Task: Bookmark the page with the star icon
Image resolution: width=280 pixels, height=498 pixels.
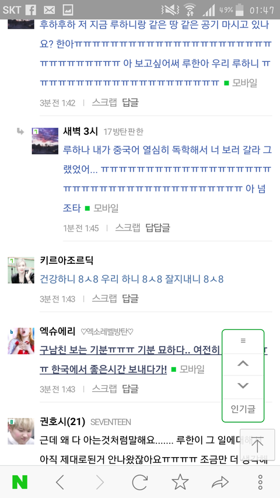Action: pos(180,482)
